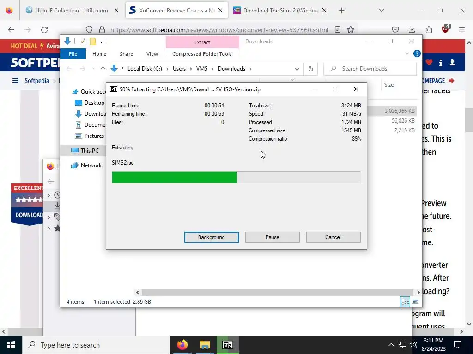Save page to Pocket icon
The height and width of the screenshot is (354, 473).
click(x=395, y=29)
